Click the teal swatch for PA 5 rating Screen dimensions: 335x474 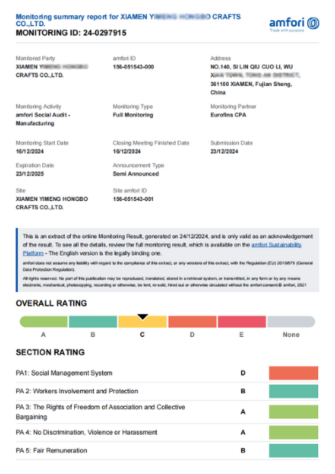pyautogui.click(x=294, y=450)
